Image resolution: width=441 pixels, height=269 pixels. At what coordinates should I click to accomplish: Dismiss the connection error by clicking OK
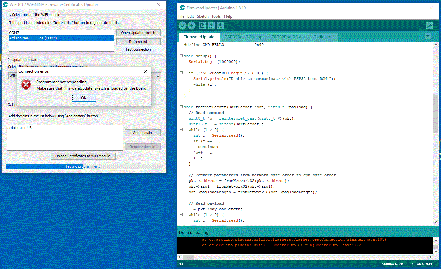click(x=84, y=98)
